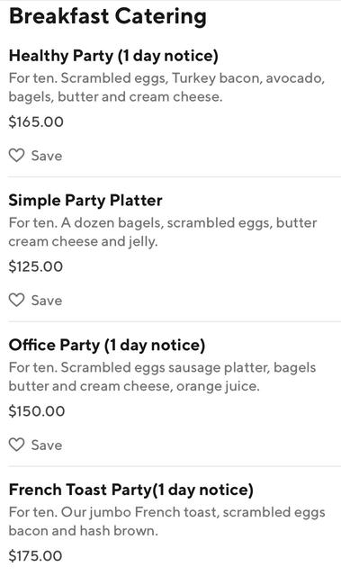Open the Office Party (1 day notice) item
Viewport: 341px width, 576px height.
click(x=107, y=346)
